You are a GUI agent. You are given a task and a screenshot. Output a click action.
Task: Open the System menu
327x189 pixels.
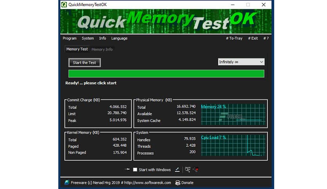(x=88, y=38)
